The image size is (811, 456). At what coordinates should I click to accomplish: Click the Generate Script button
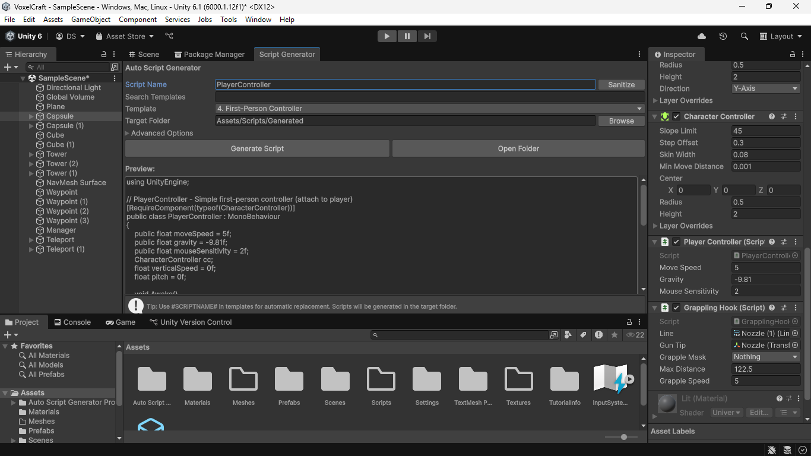click(x=256, y=148)
